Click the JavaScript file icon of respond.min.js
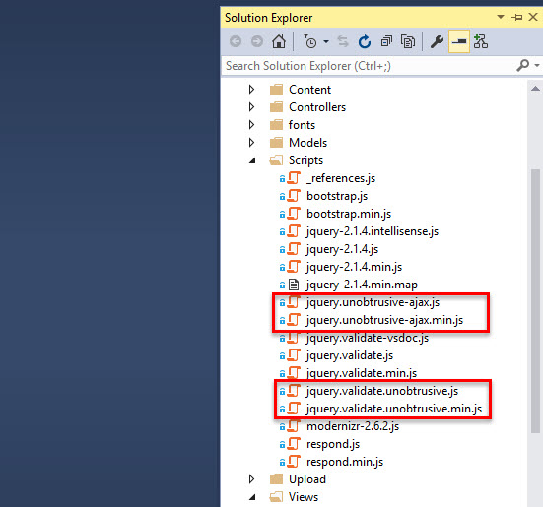The height and width of the screenshot is (507, 543). click(x=294, y=462)
